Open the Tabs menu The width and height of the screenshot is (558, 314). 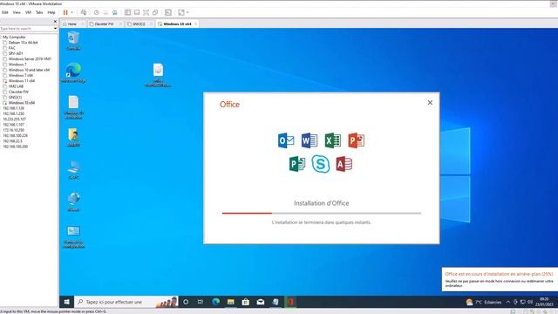[x=39, y=12]
